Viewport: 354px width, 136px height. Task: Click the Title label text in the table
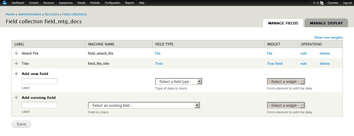pyautogui.click(x=25, y=64)
